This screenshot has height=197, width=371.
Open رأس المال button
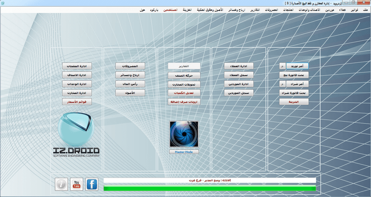[x=130, y=84]
